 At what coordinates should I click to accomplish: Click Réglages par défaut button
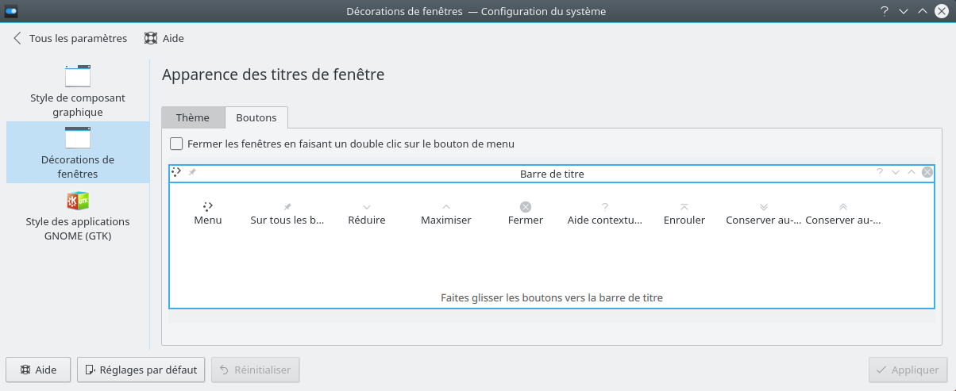coord(141,370)
